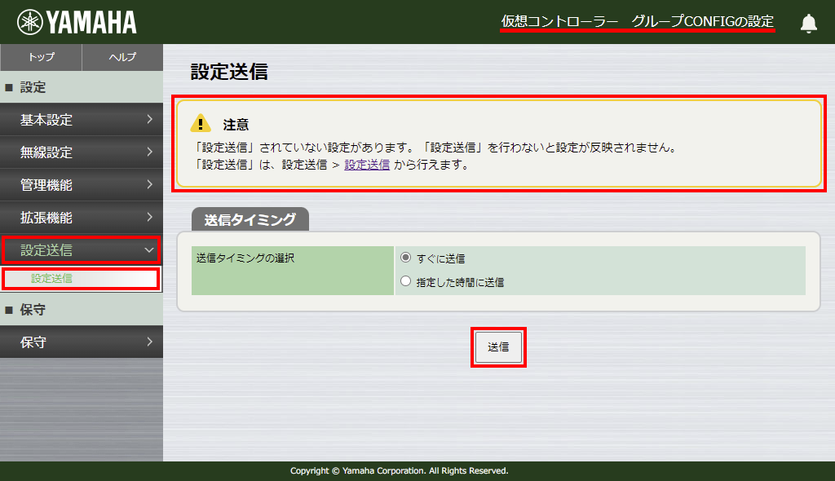Click the yellow warning triangle icon
The image size is (835, 481).
[201, 124]
